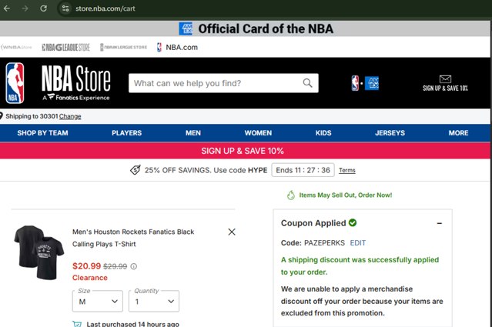
Task: Click the green checkmark by Coupon Applied
Action: 353,222
